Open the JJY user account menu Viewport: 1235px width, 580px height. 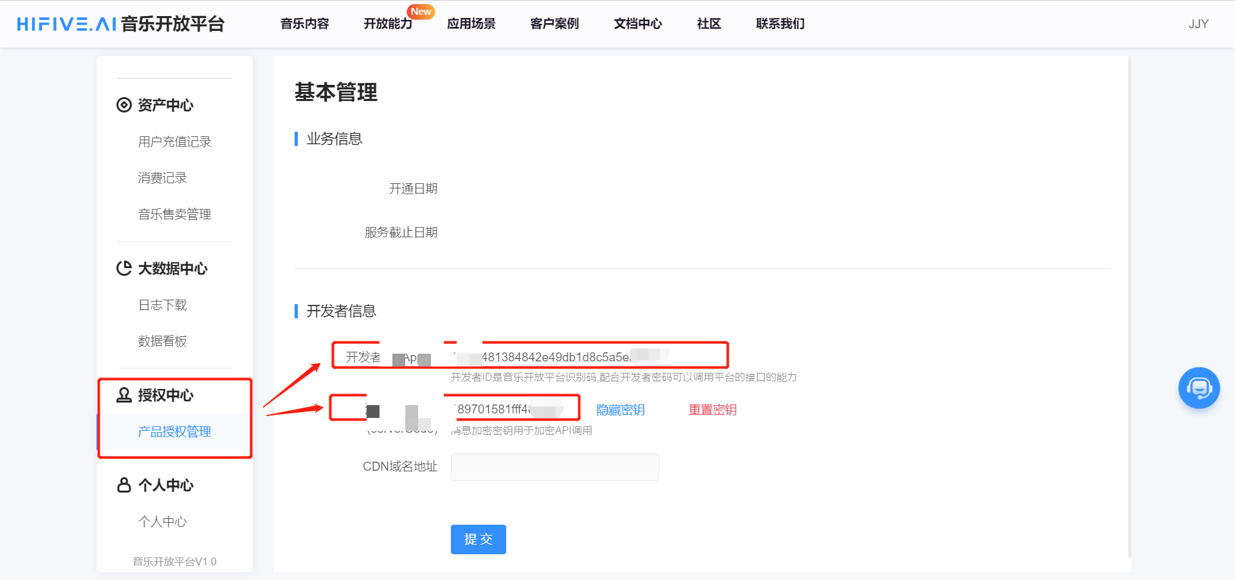click(1198, 24)
